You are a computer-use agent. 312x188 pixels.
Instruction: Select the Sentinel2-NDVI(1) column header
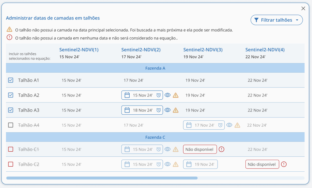pos(79,50)
